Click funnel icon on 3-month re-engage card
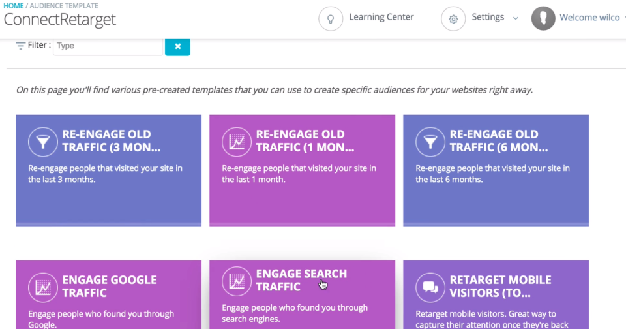This screenshot has width=626, height=329. click(41, 140)
